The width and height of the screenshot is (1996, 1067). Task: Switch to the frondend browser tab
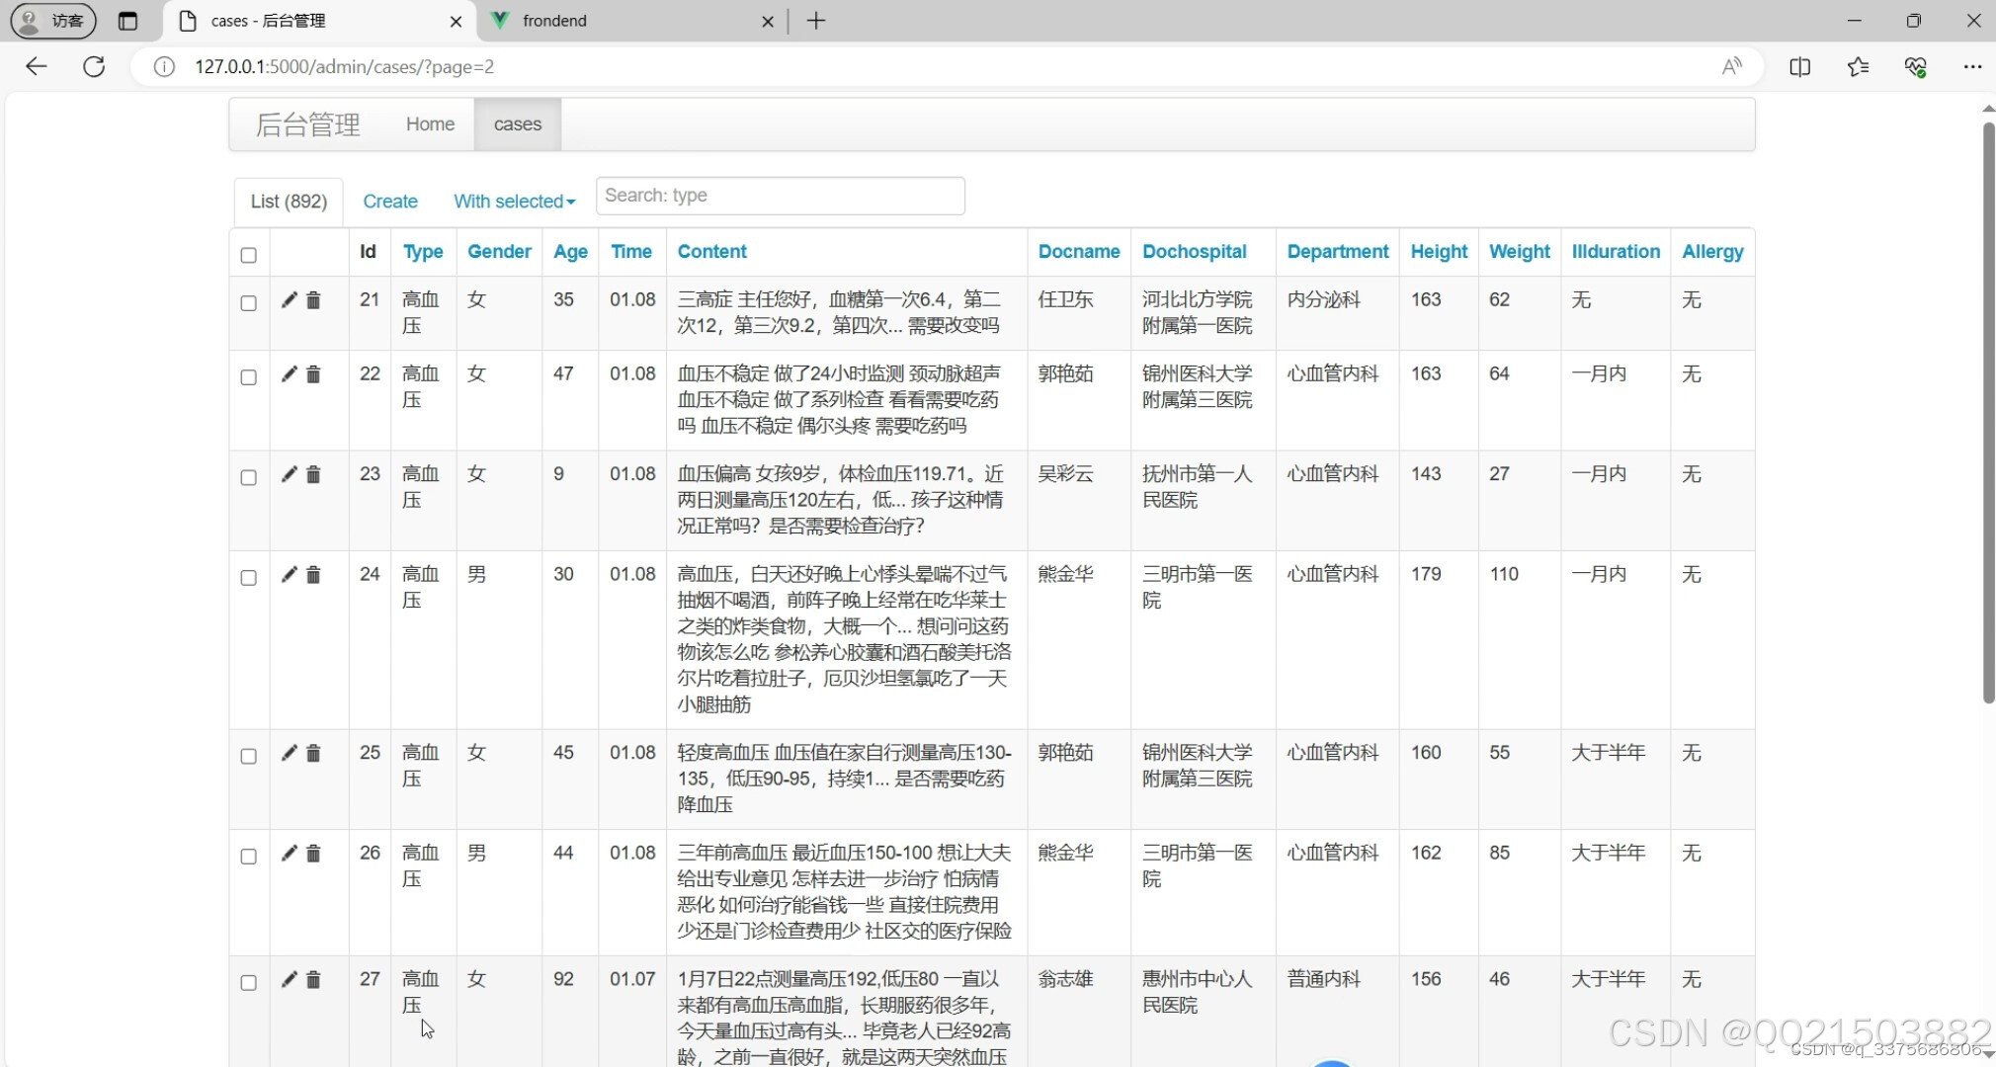(556, 20)
